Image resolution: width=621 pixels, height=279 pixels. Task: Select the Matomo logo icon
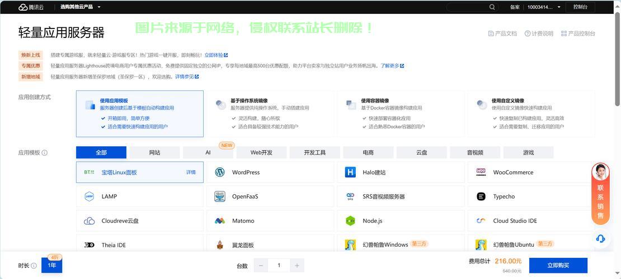220,221
